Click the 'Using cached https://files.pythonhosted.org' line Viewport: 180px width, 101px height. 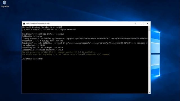pos(86,38)
